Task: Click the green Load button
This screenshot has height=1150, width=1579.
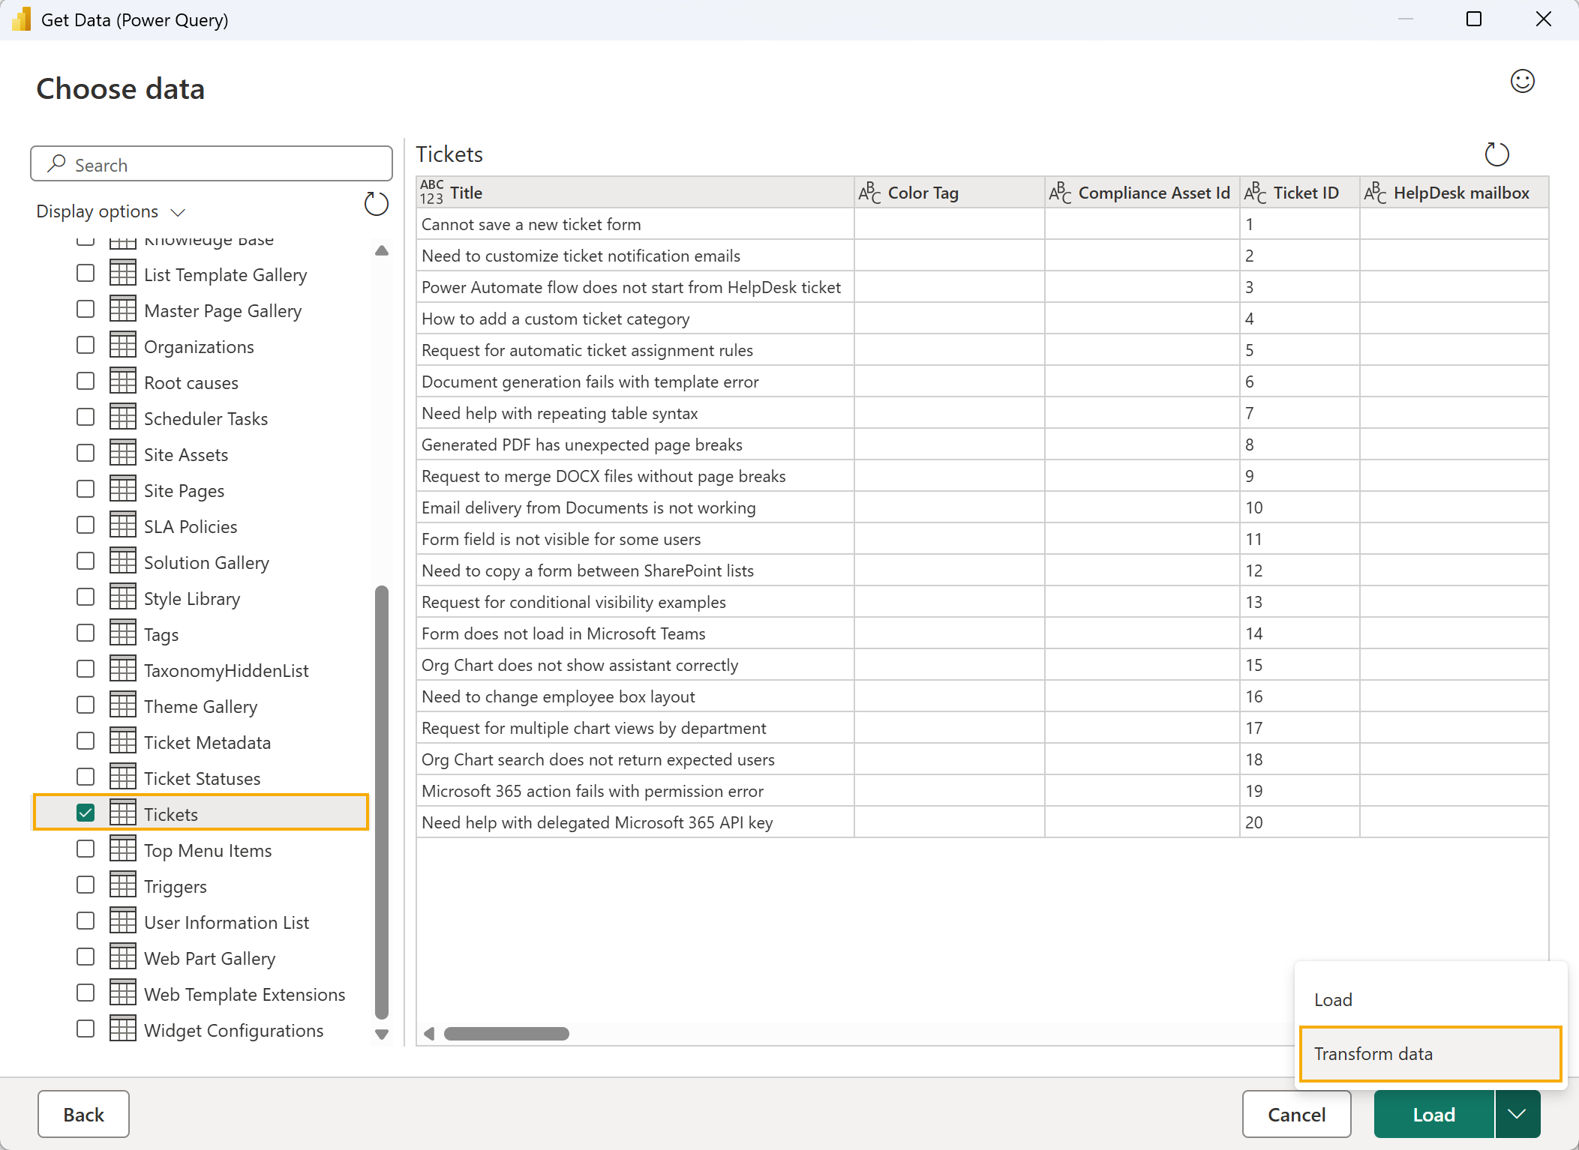Action: pos(1433,1114)
